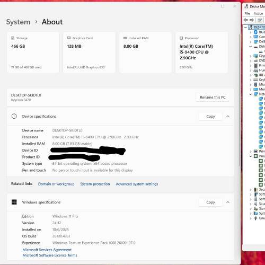265x265 pixels.
Task: Open the Installed RAM 8.00 GB card
Action: point(145,52)
